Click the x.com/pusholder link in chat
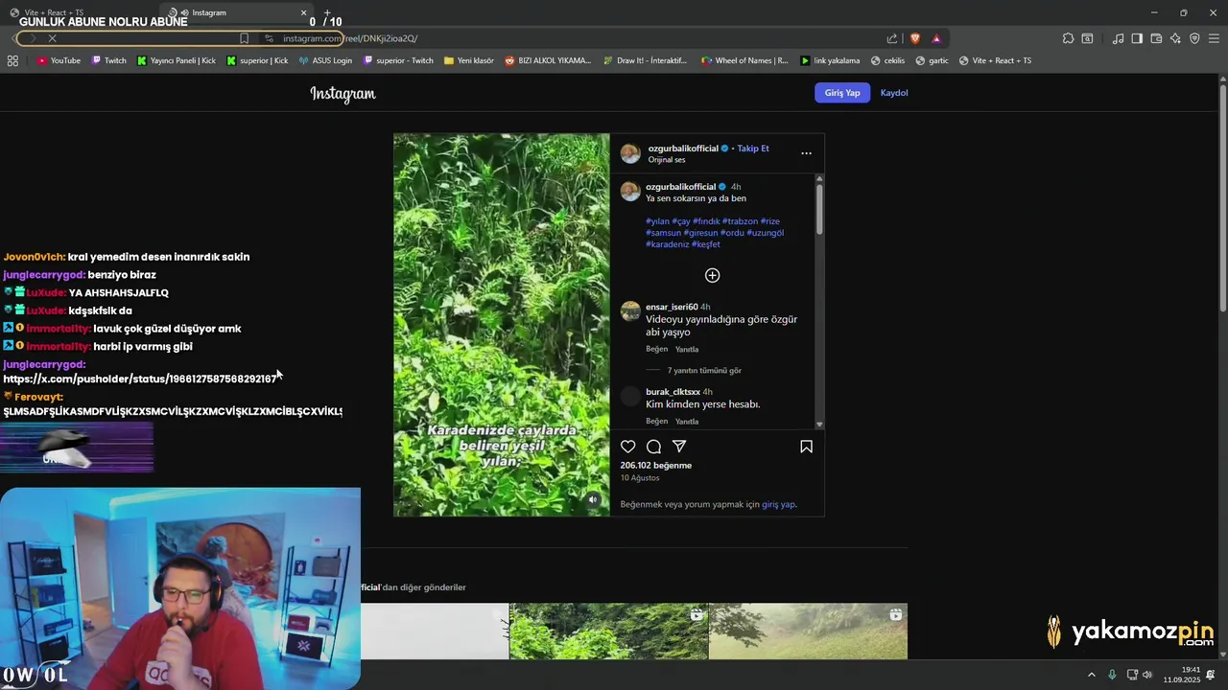This screenshot has width=1228, height=690. click(140, 379)
